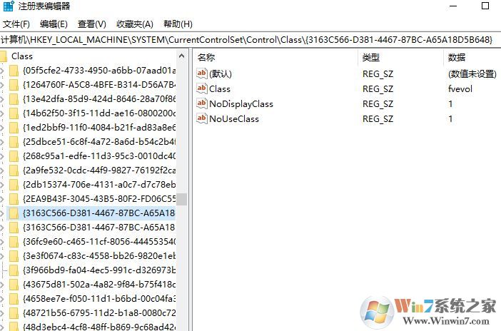This screenshot has height=331, width=501.
Task: Click the tree pane vertical scrollbar thumb
Action: click(x=182, y=199)
